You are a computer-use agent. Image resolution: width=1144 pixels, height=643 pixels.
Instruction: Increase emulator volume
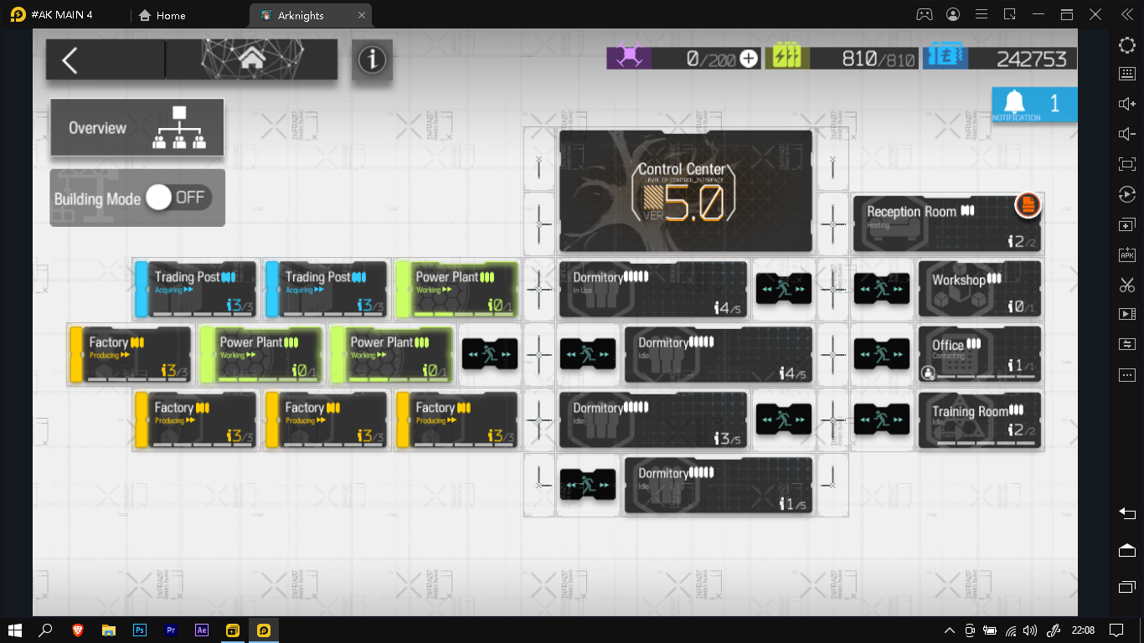1127,104
